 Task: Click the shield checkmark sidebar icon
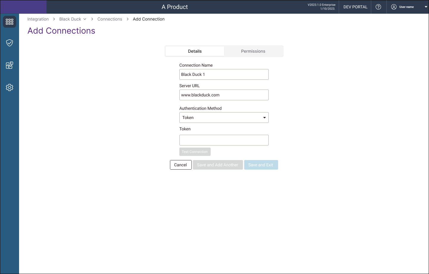tap(10, 43)
